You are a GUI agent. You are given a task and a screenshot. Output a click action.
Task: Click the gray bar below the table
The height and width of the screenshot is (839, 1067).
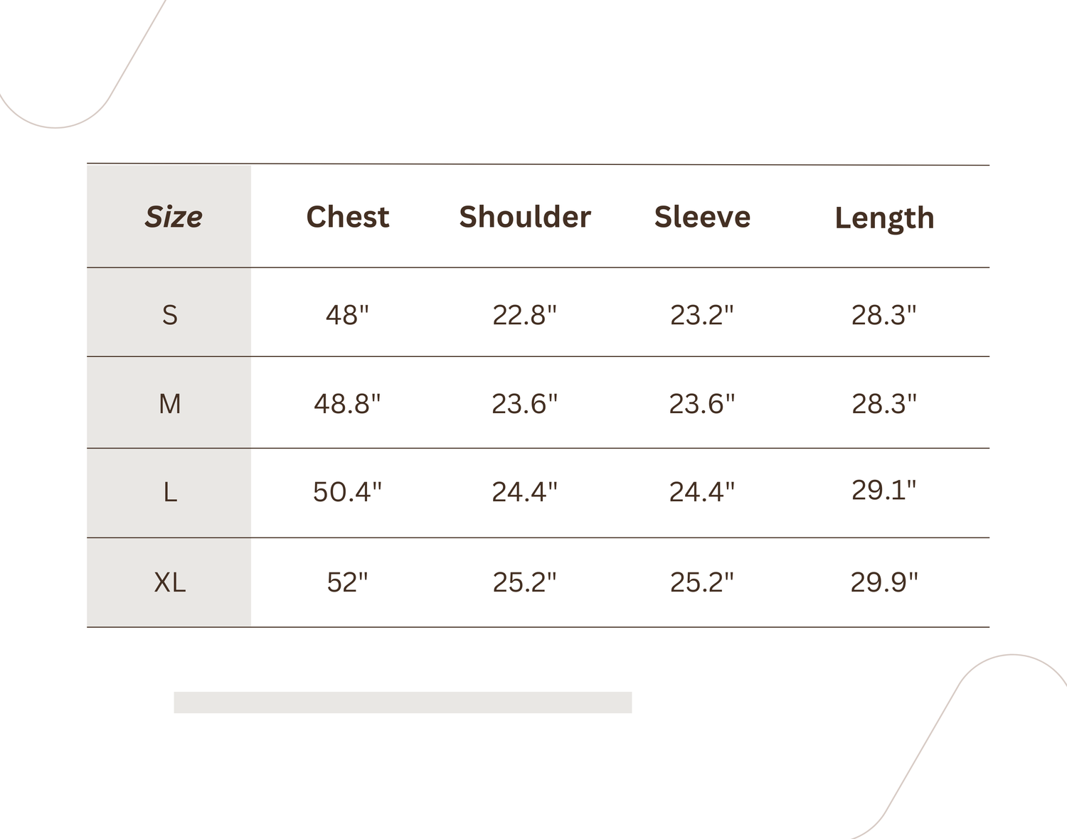click(x=403, y=702)
